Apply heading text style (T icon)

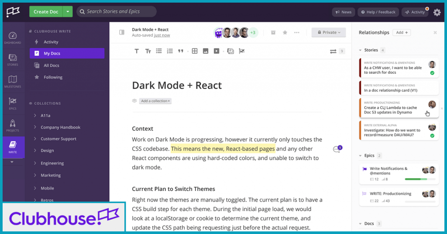pyautogui.click(x=137, y=52)
